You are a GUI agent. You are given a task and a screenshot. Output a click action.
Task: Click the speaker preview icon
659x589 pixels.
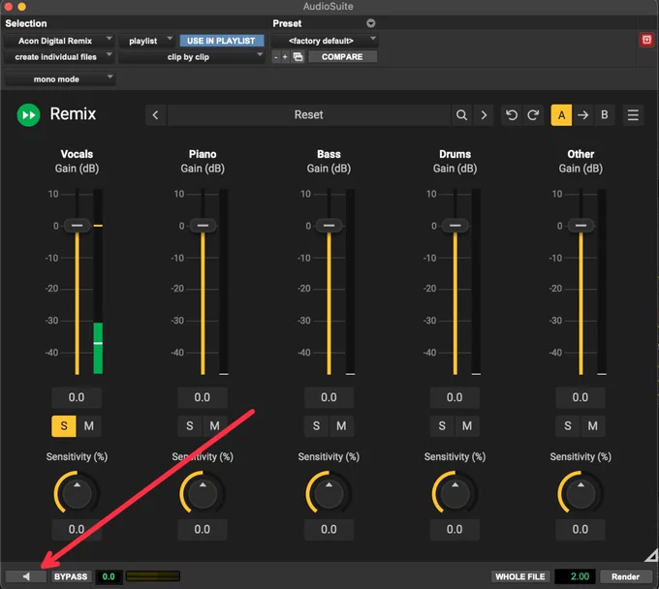[26, 576]
